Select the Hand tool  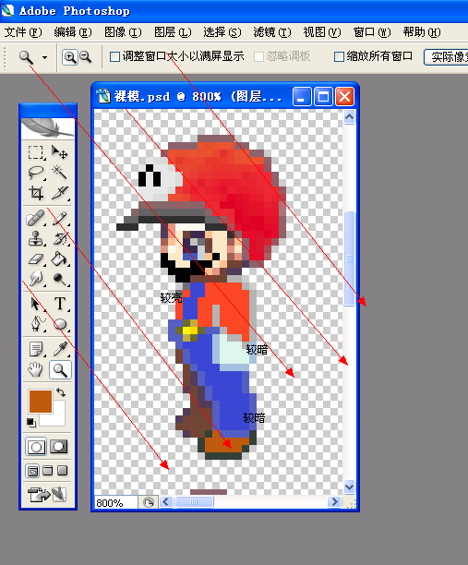tap(36, 369)
